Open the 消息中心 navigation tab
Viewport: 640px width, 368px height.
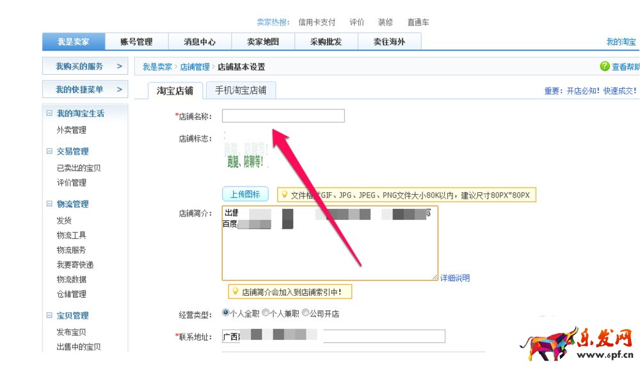point(200,42)
